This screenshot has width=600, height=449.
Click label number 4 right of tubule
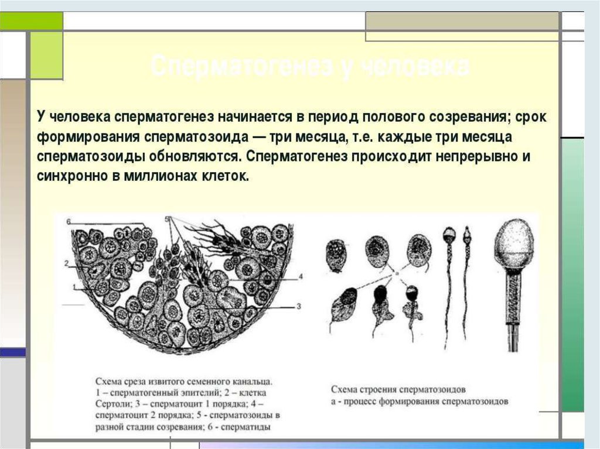pyautogui.click(x=301, y=276)
